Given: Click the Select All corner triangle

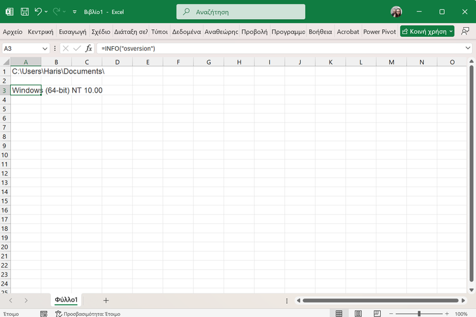Looking at the screenshot, I should pos(5,62).
